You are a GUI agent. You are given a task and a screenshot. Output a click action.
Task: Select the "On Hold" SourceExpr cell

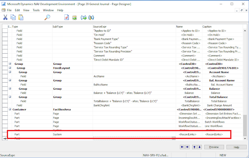coord(134,35)
